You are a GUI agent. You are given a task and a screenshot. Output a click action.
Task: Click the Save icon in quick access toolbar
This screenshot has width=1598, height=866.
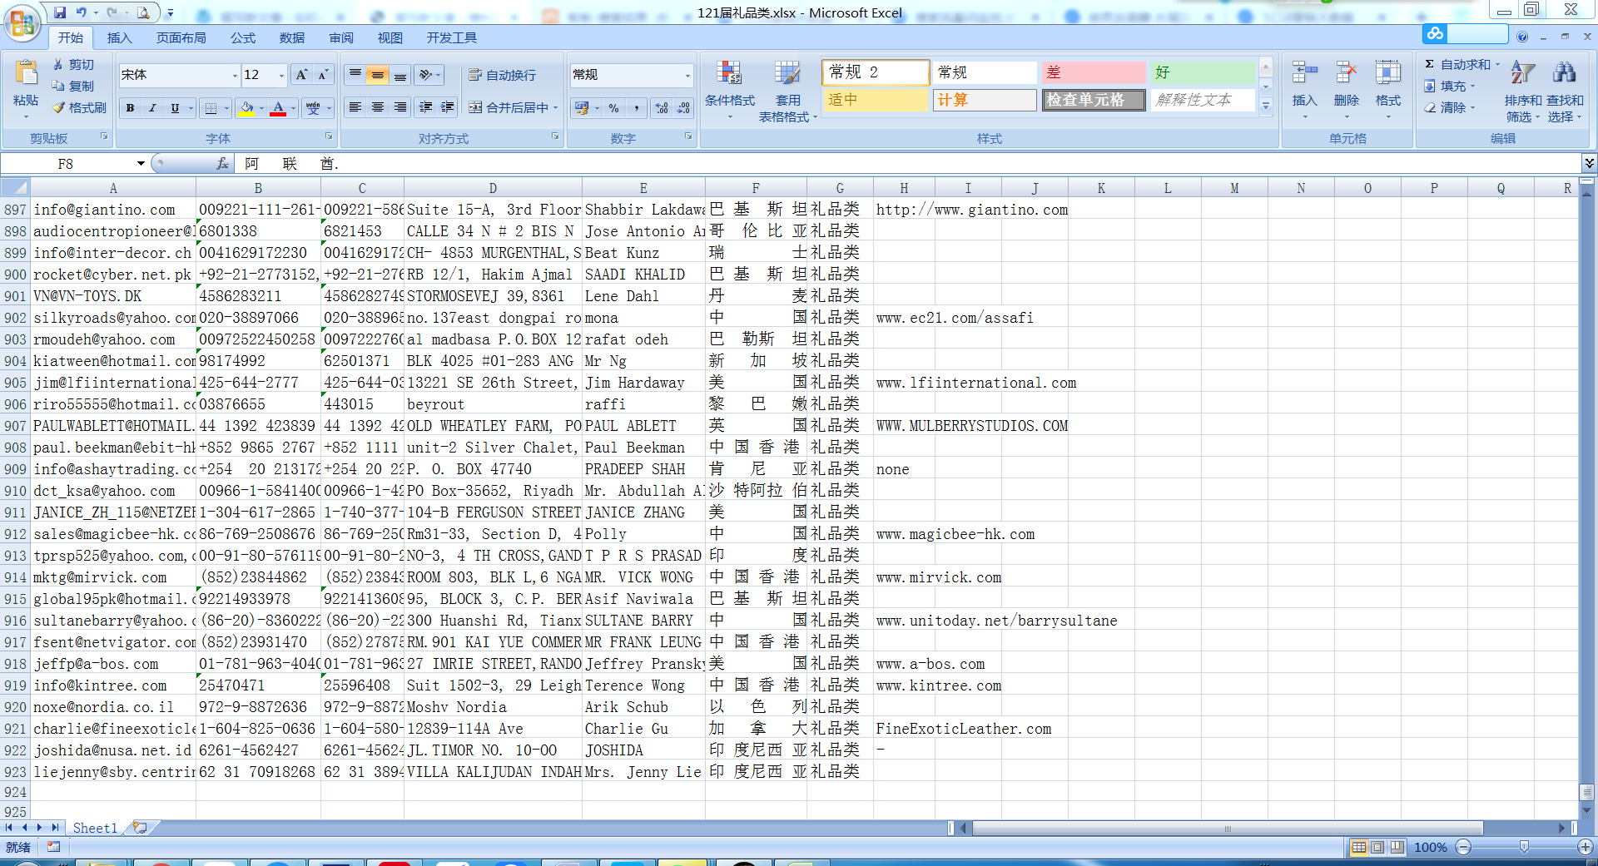pyautogui.click(x=60, y=12)
